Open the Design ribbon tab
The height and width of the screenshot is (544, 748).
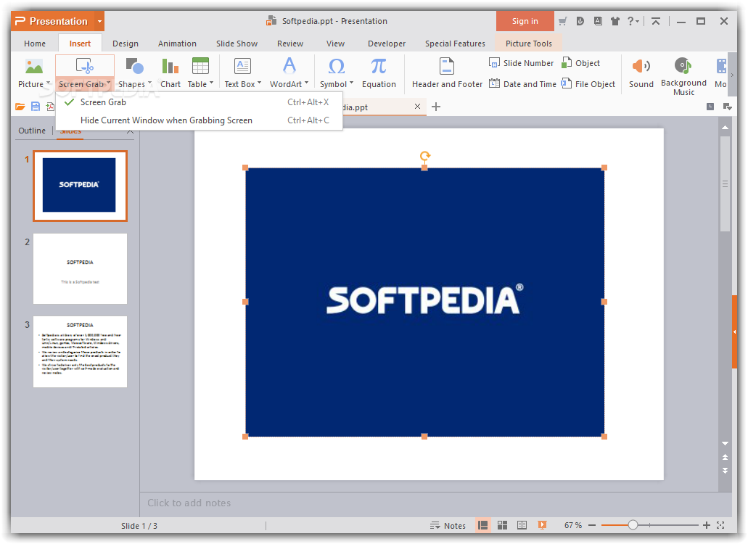126,44
